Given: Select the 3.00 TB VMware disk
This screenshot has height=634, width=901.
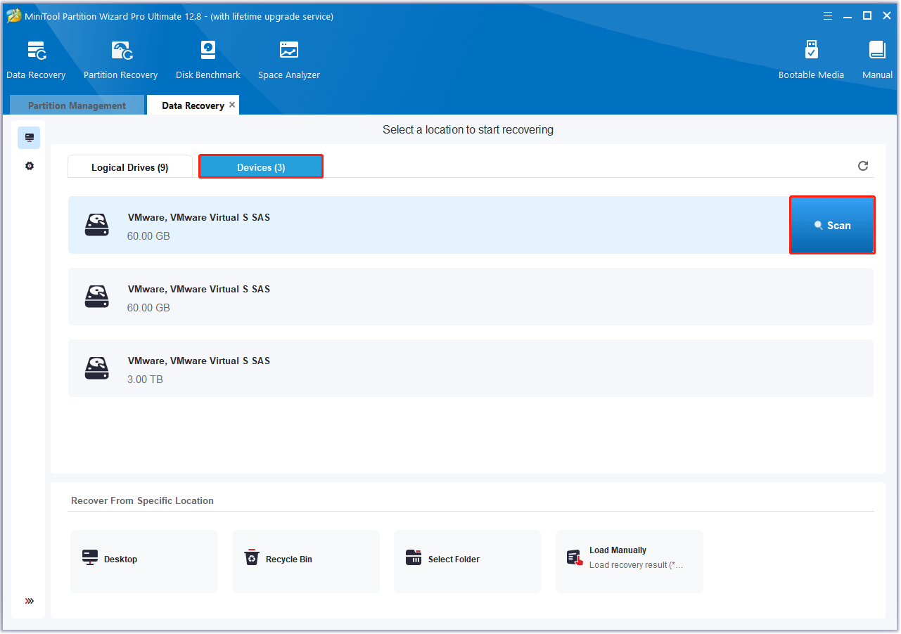Looking at the screenshot, I should (x=471, y=368).
